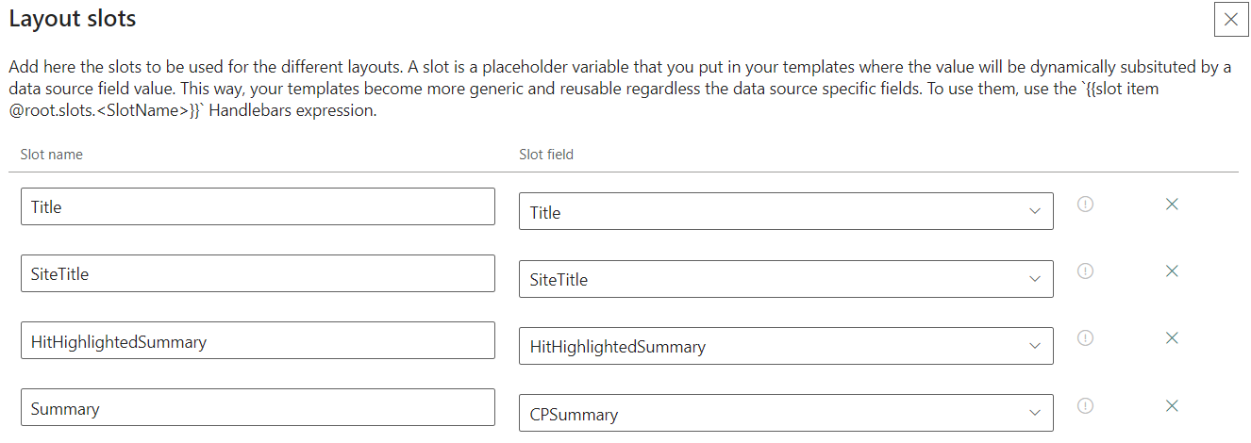
Task: Expand the SiteTitle slot field dropdown
Action: [x=786, y=279]
